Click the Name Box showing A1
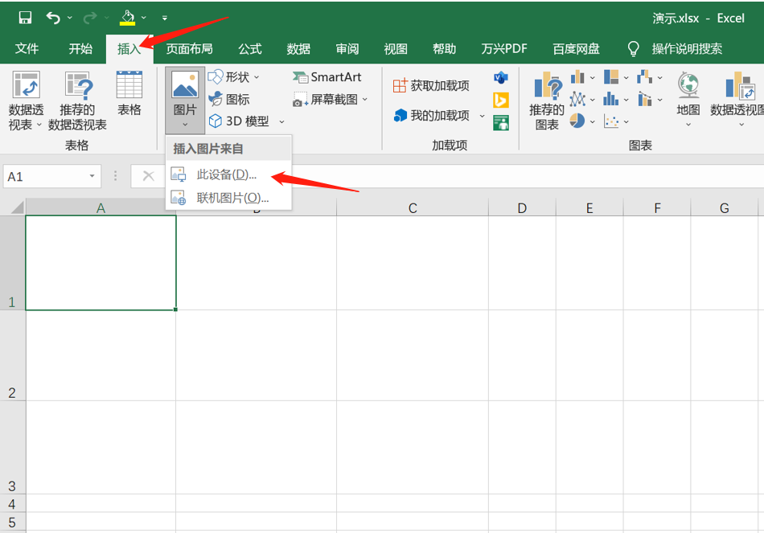 pos(45,176)
